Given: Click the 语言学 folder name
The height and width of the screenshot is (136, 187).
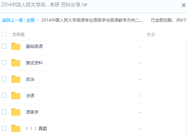Looking at the screenshot, I should [32, 112].
